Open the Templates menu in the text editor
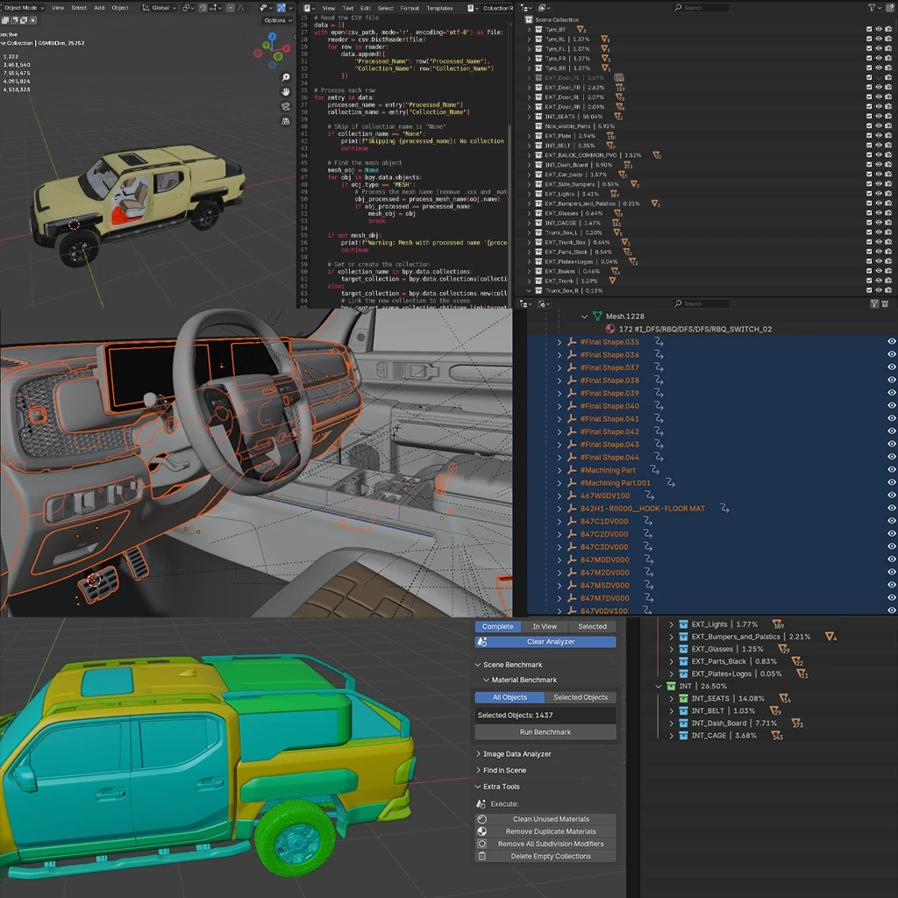 coord(439,8)
